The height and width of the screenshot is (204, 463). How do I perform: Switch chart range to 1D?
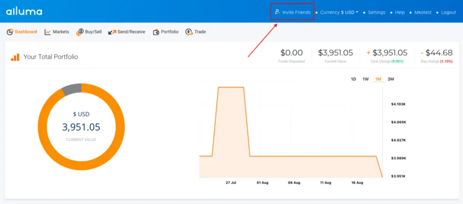coord(353,79)
